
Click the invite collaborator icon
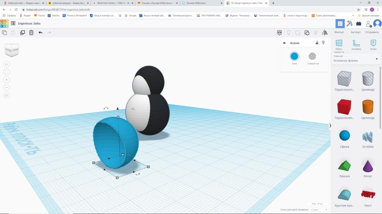(x=368, y=24)
